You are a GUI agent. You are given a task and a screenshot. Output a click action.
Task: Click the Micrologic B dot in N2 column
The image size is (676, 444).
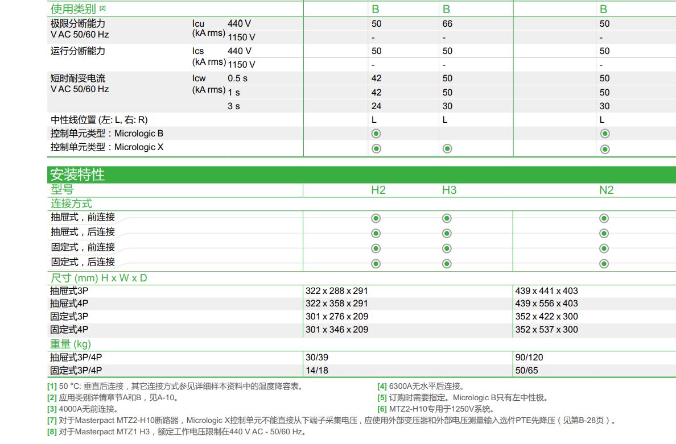tap(605, 134)
